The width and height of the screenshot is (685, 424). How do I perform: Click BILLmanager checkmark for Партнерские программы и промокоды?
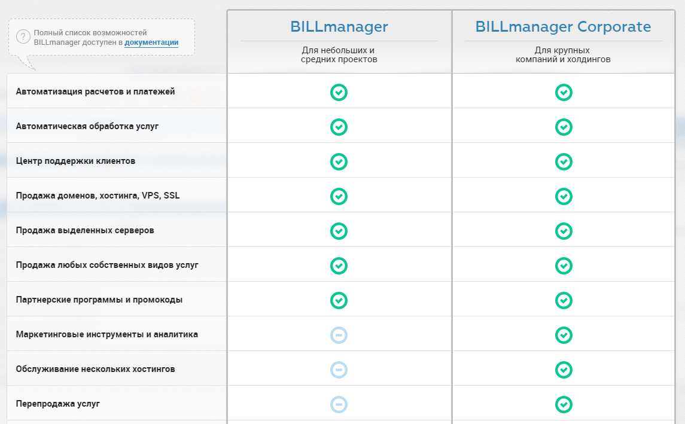(x=339, y=300)
